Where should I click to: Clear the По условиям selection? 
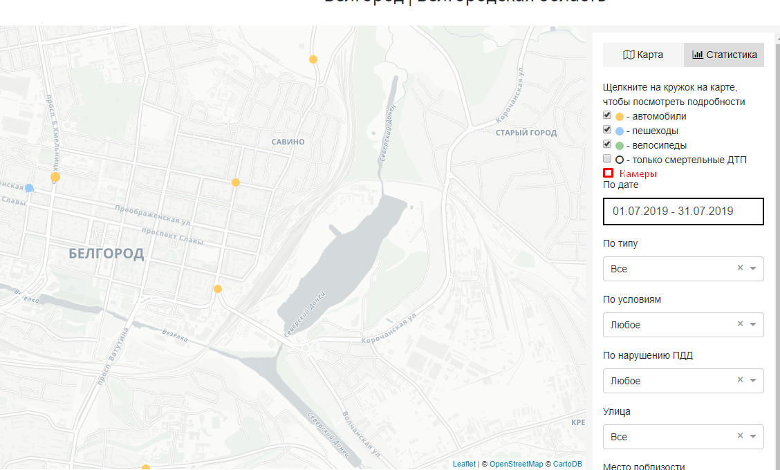click(740, 324)
